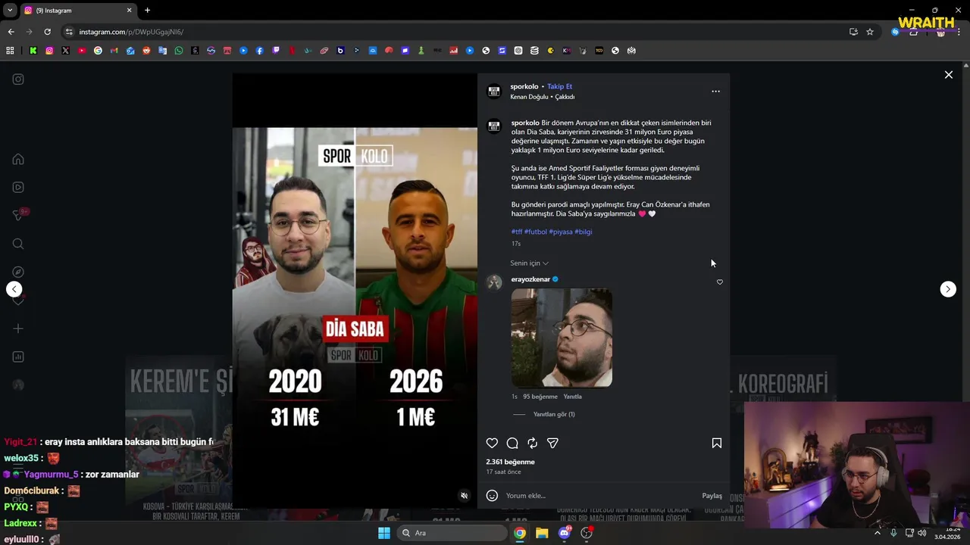Click the #tff hashtag
The height and width of the screenshot is (545, 970).
[x=517, y=232]
